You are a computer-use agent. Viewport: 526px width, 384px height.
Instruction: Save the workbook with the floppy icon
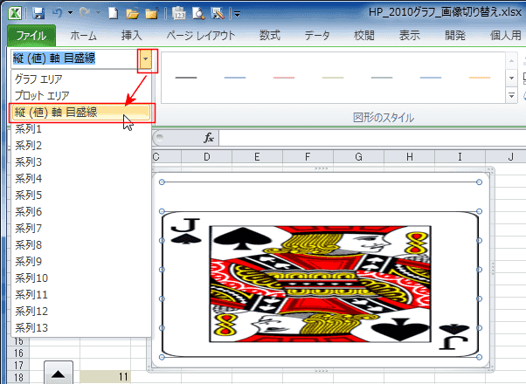(x=39, y=13)
